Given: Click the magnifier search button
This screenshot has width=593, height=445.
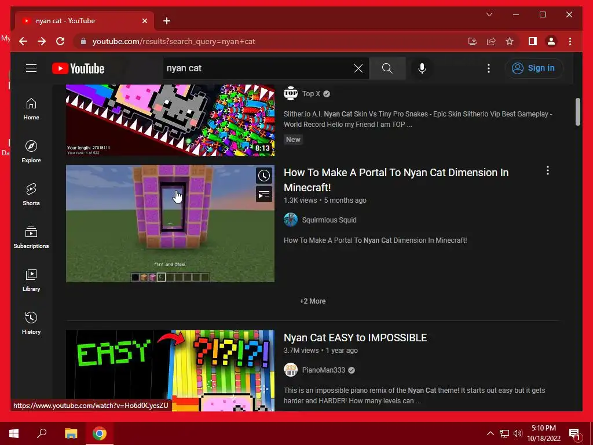Looking at the screenshot, I should click(x=387, y=68).
